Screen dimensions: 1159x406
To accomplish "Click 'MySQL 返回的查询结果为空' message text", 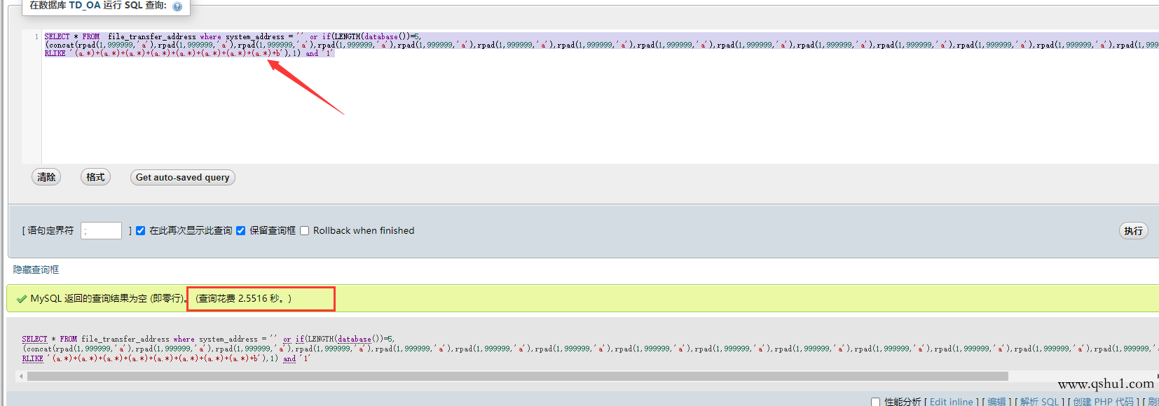I will coord(108,298).
